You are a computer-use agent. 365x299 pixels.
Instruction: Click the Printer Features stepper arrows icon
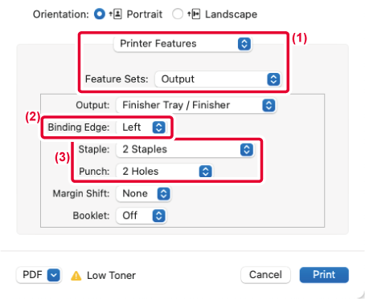pos(244,44)
